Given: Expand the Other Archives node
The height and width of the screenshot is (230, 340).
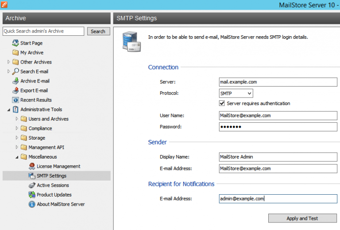Looking at the screenshot, I should [x=9, y=62].
